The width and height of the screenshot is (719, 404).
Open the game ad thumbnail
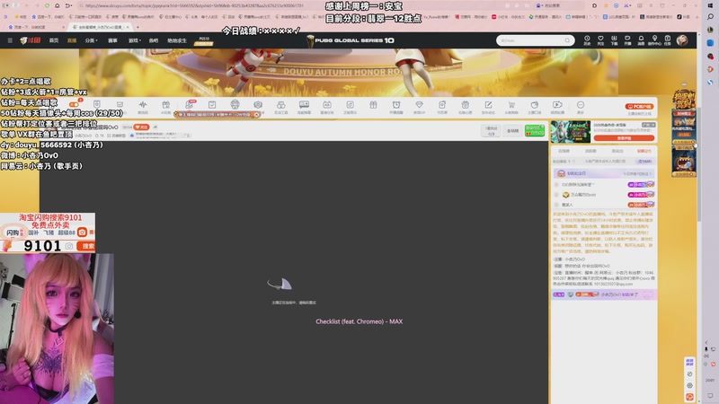571,132
